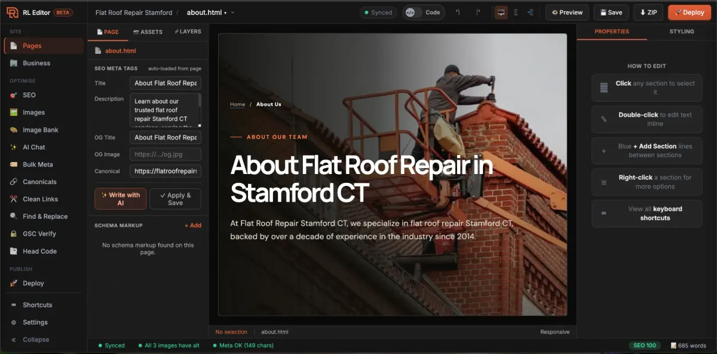This screenshot has height=354, width=717.
Task: Open the Image Bank
Action: click(43, 130)
